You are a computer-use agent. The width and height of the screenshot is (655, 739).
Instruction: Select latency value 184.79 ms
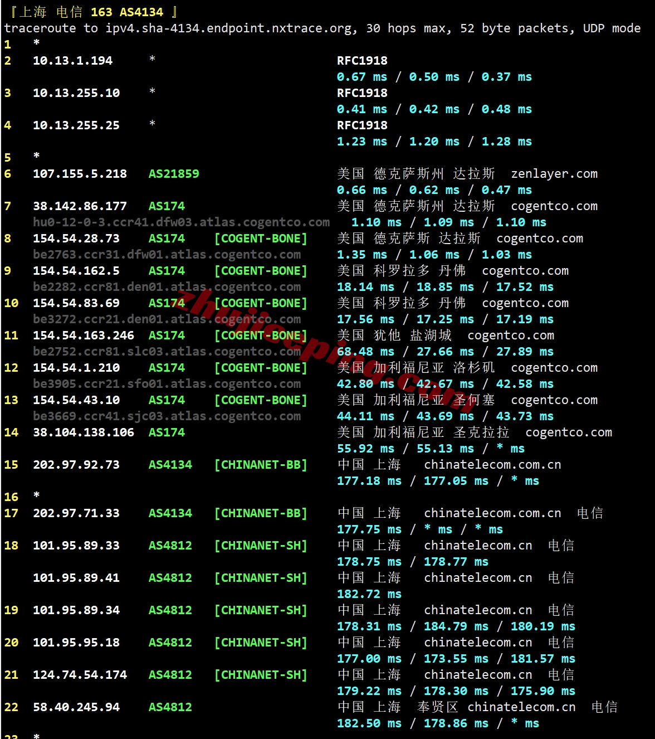pyautogui.click(x=456, y=626)
